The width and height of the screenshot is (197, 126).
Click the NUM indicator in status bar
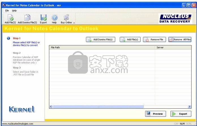point(182,124)
